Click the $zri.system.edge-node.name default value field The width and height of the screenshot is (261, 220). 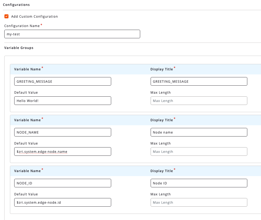pos(63,151)
